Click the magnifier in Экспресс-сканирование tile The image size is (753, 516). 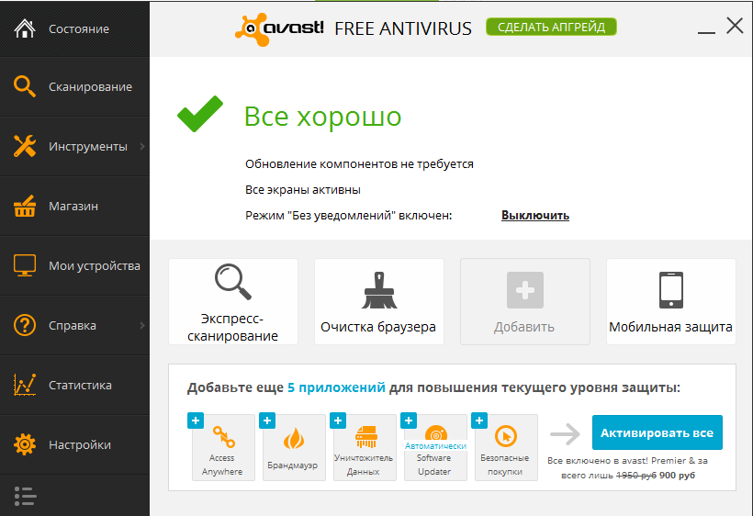click(x=233, y=282)
